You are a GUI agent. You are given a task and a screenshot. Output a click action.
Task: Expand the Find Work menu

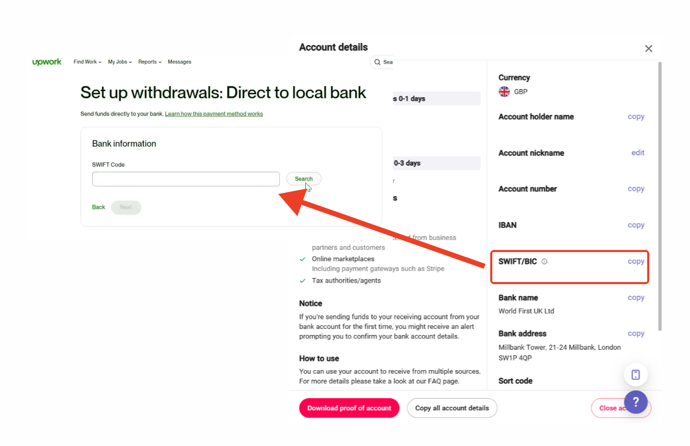pyautogui.click(x=88, y=62)
